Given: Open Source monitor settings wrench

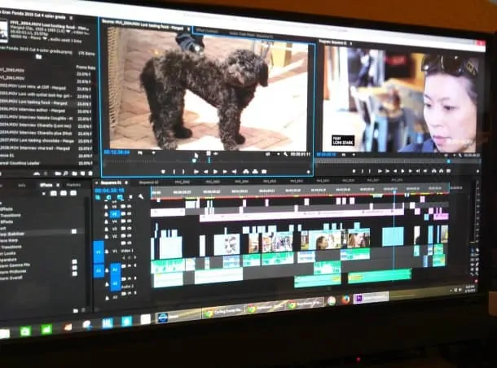Looking at the screenshot, I should coord(286,154).
